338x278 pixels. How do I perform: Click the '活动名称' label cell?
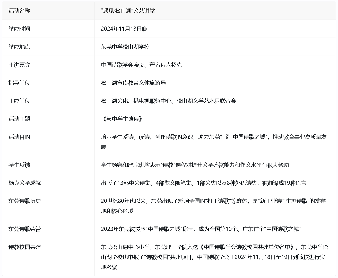pos(19,11)
